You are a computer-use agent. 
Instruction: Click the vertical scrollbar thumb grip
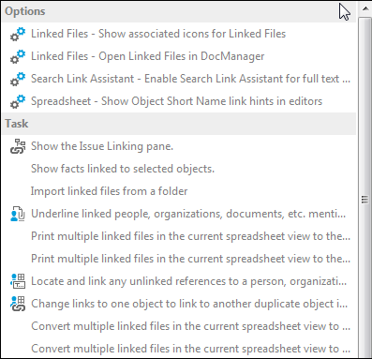coord(365,200)
